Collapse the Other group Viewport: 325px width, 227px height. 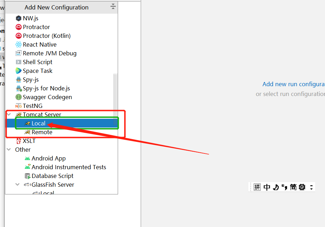pos(9,150)
